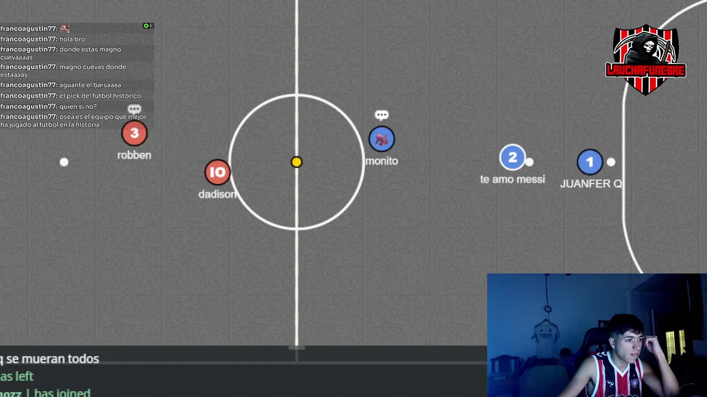Click the LauchaFunebre skull logo
Screen dimensions: 707x397
646,60
